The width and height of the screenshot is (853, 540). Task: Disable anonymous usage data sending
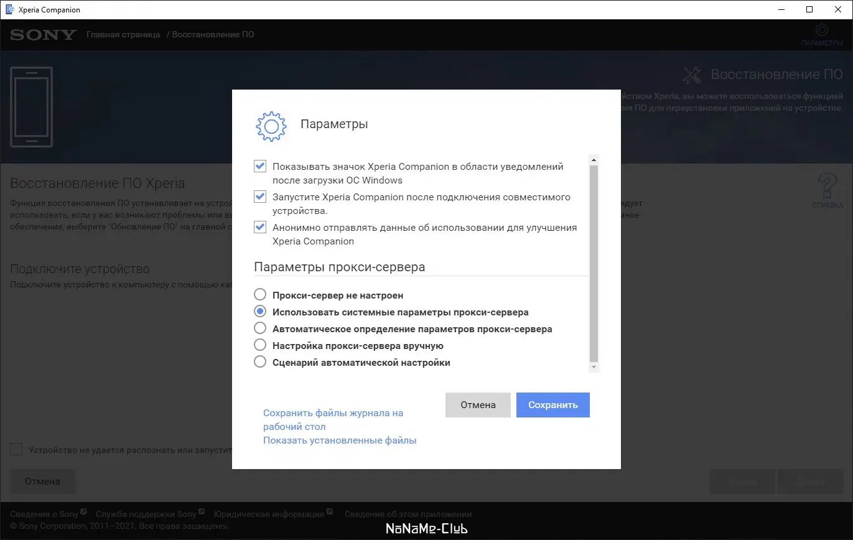tap(259, 226)
